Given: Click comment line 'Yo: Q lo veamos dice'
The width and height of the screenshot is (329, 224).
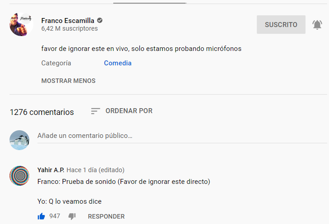Looking at the screenshot, I should coord(70,201).
